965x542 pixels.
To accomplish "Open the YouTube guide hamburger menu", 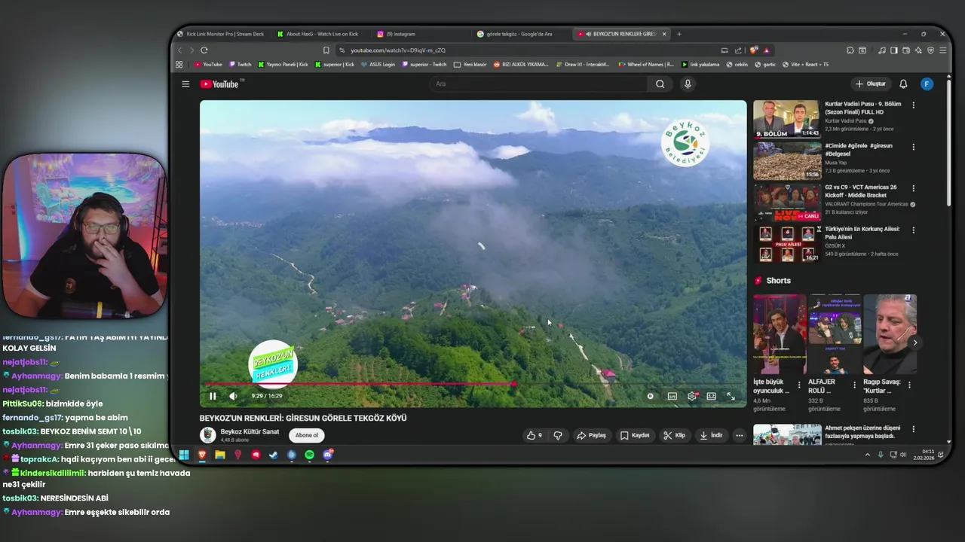I will pos(185,84).
